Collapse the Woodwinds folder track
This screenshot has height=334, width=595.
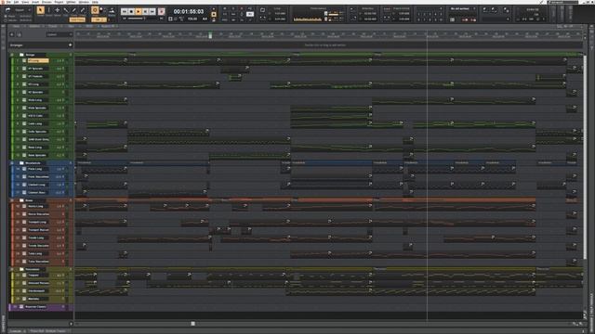(12, 163)
